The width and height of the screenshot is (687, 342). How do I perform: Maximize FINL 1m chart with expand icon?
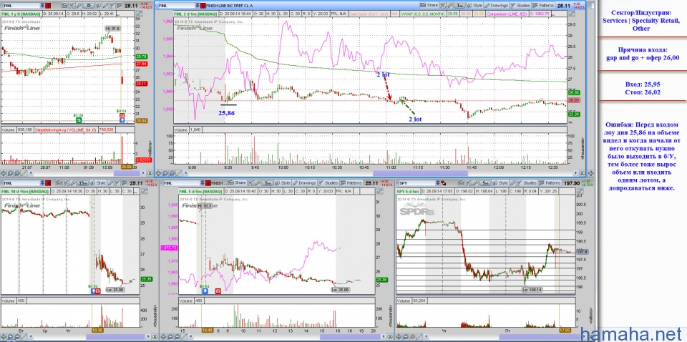pos(571,14)
